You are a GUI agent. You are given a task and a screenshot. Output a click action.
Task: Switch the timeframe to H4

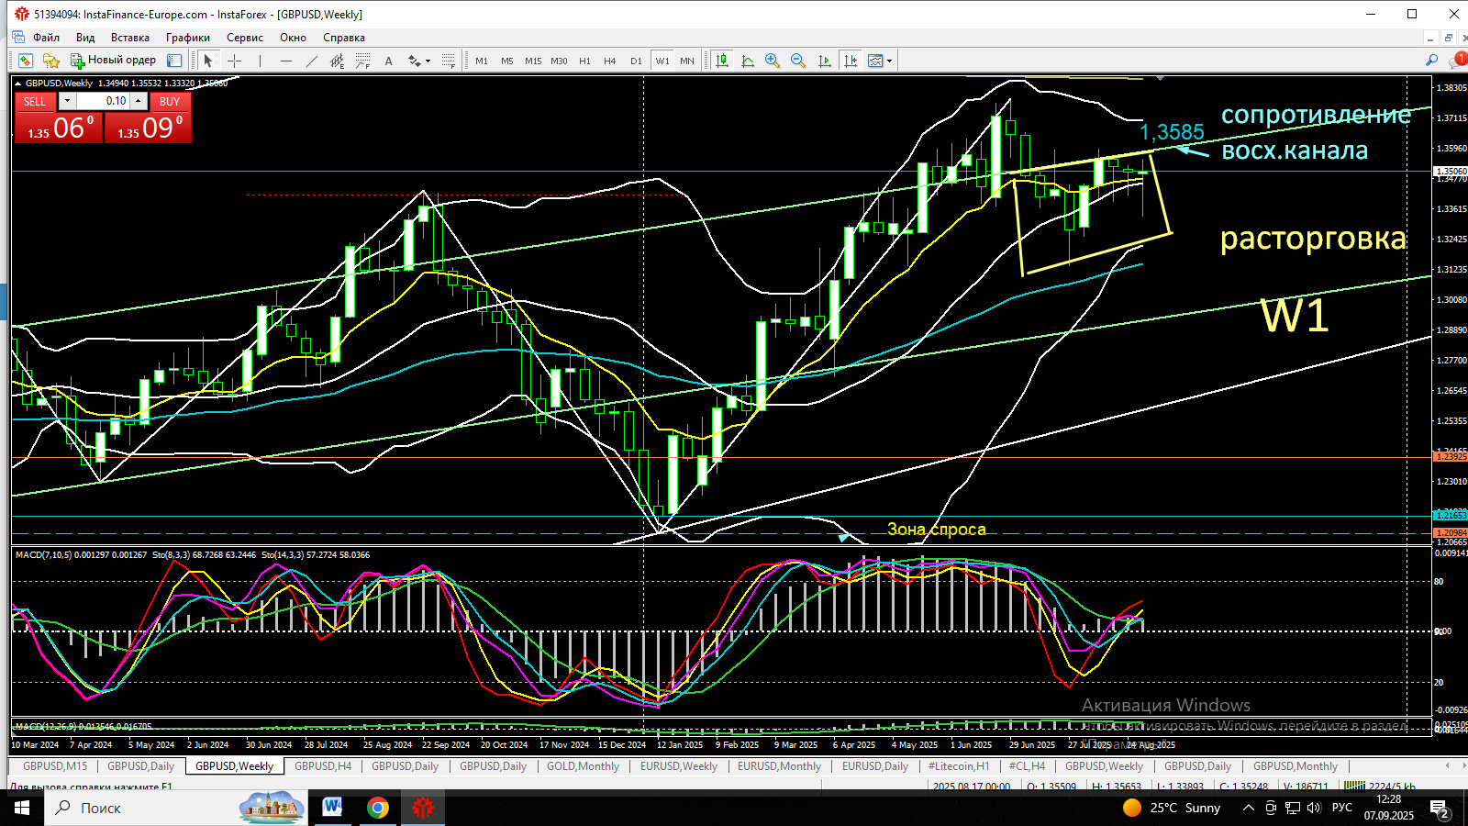610,61
